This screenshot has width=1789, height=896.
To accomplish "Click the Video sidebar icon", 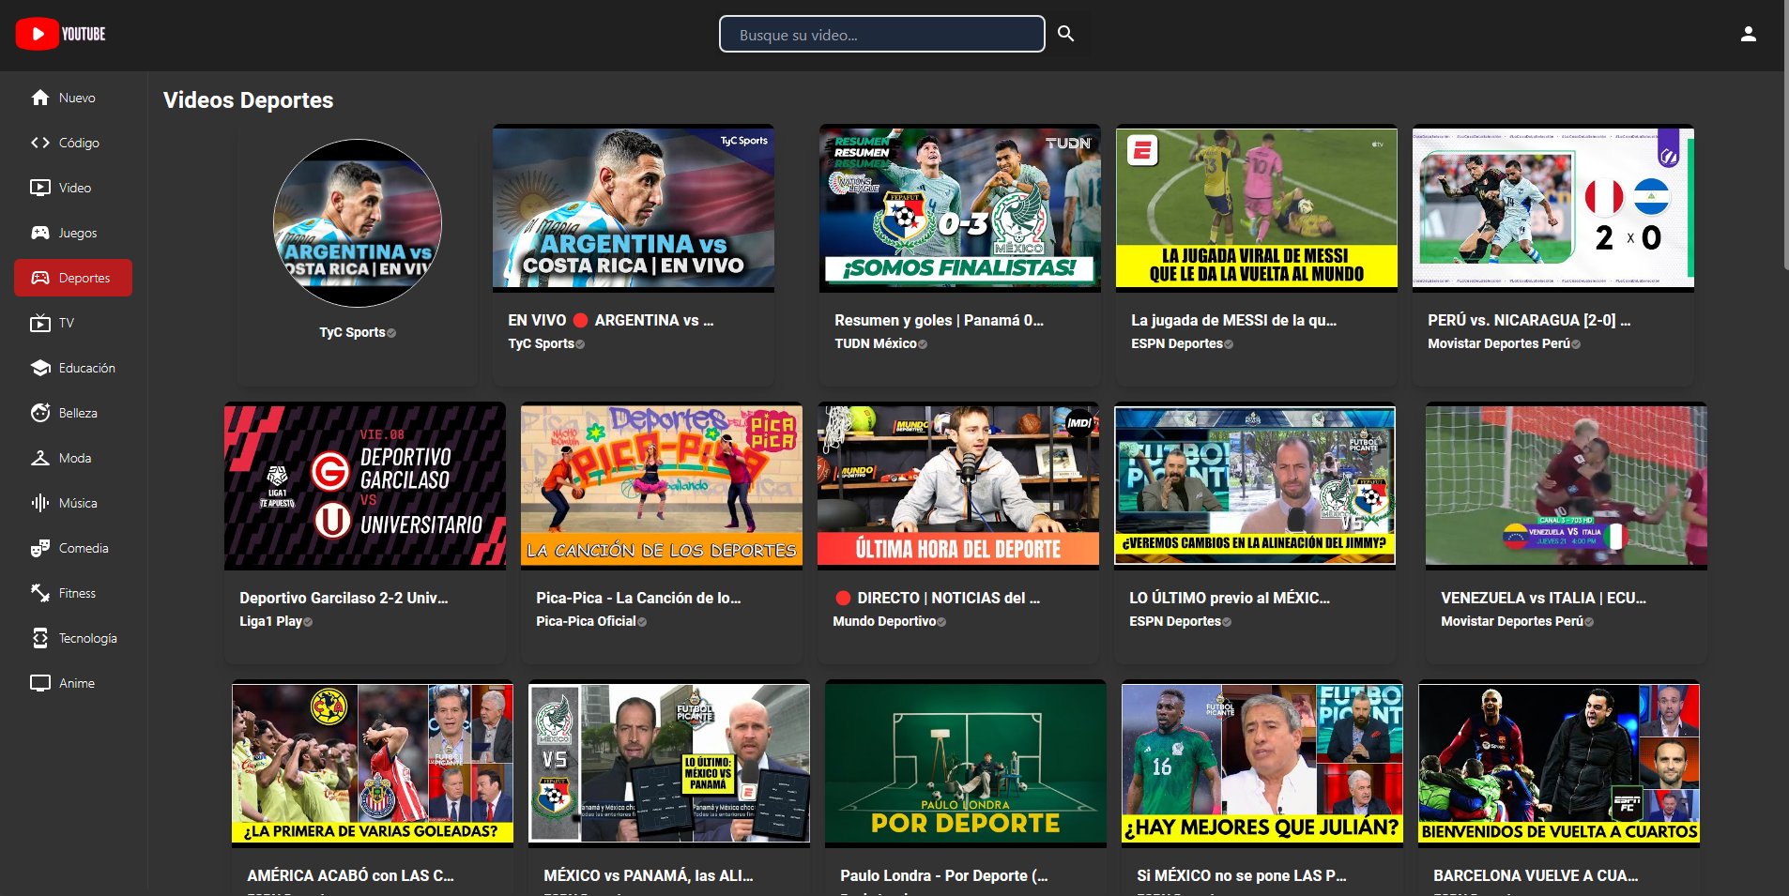I will (40, 188).
